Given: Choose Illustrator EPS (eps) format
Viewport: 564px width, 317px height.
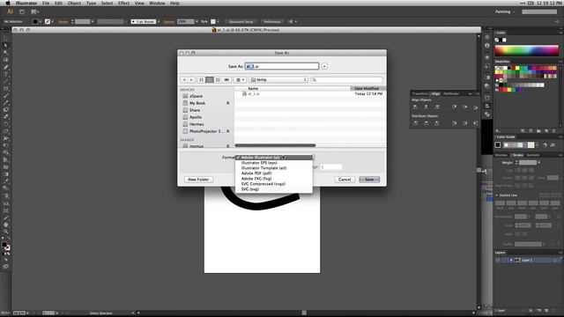Looking at the screenshot, I should pos(259,163).
